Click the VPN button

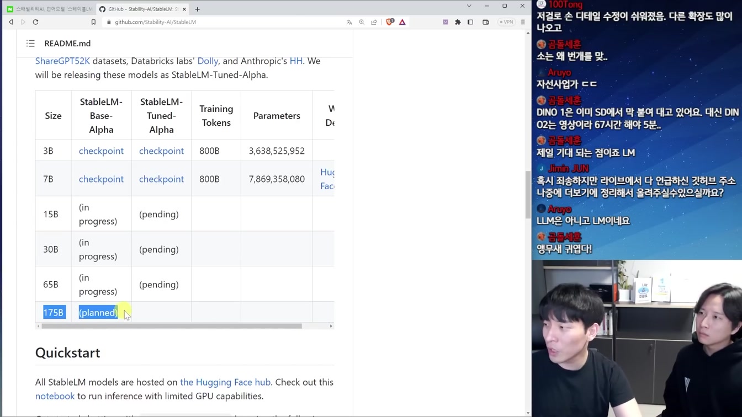point(506,22)
